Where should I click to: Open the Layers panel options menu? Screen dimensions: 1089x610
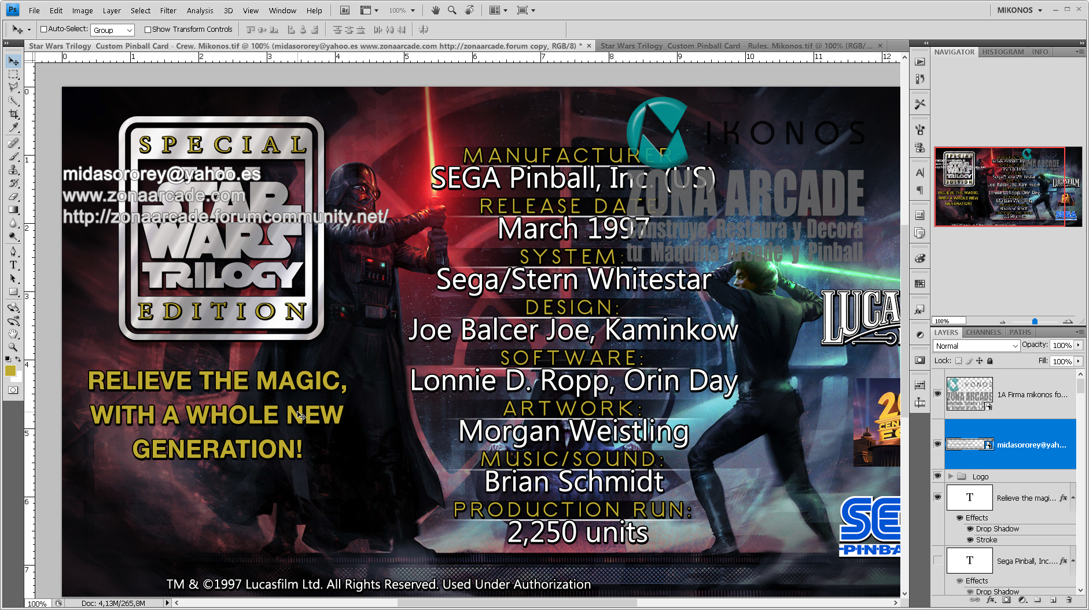point(1080,332)
